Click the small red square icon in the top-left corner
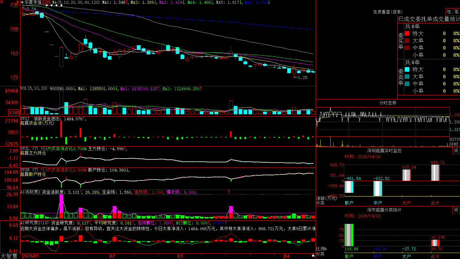The width and height of the screenshot is (460, 259). coord(1,1)
